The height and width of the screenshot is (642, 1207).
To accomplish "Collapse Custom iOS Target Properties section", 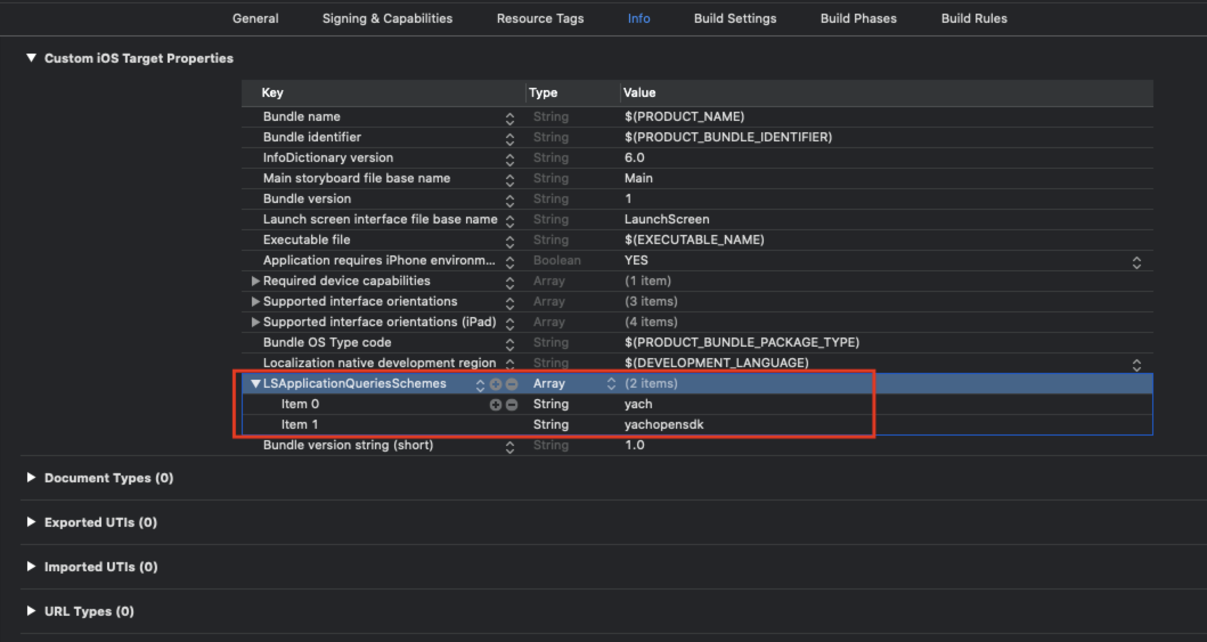I will pyautogui.click(x=31, y=58).
